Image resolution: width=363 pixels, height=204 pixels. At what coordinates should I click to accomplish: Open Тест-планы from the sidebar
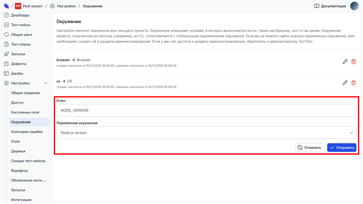(21, 44)
